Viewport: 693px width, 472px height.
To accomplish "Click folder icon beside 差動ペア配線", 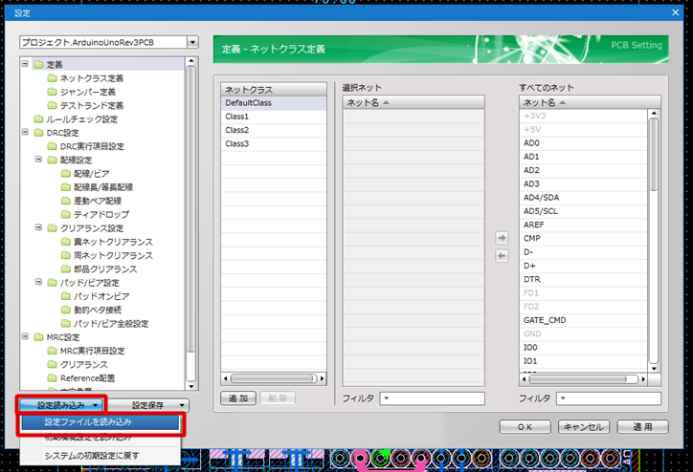I will tap(66, 201).
